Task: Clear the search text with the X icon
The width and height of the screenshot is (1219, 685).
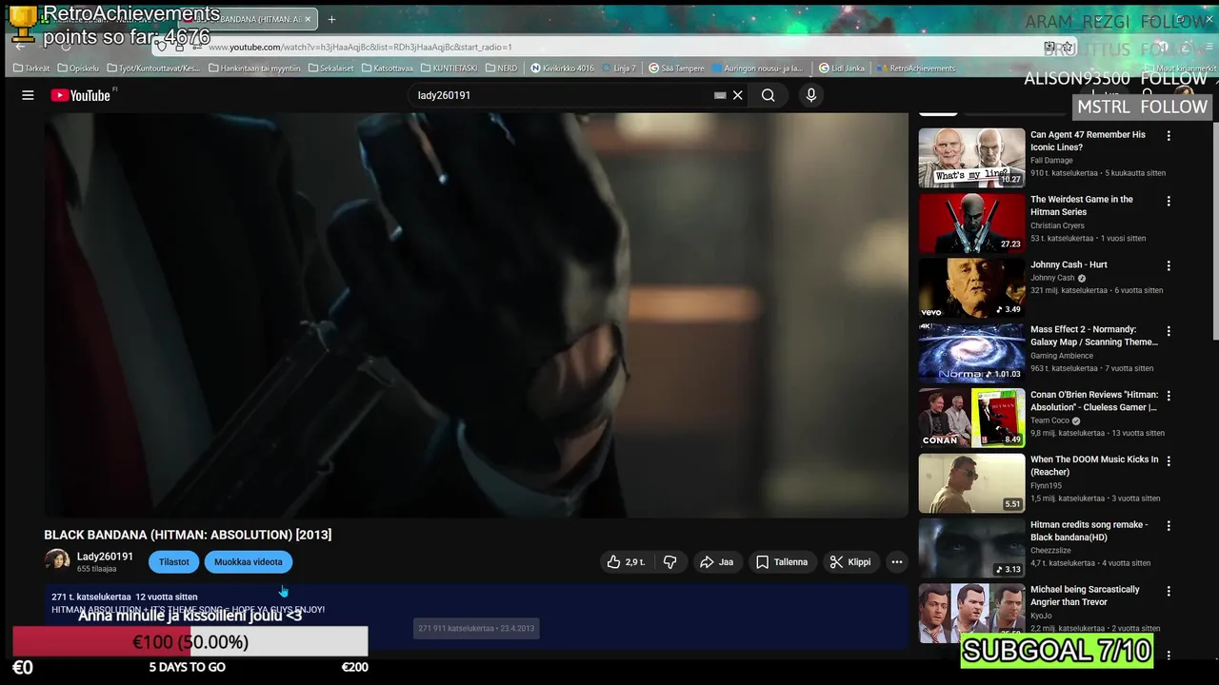Action: [x=737, y=95]
